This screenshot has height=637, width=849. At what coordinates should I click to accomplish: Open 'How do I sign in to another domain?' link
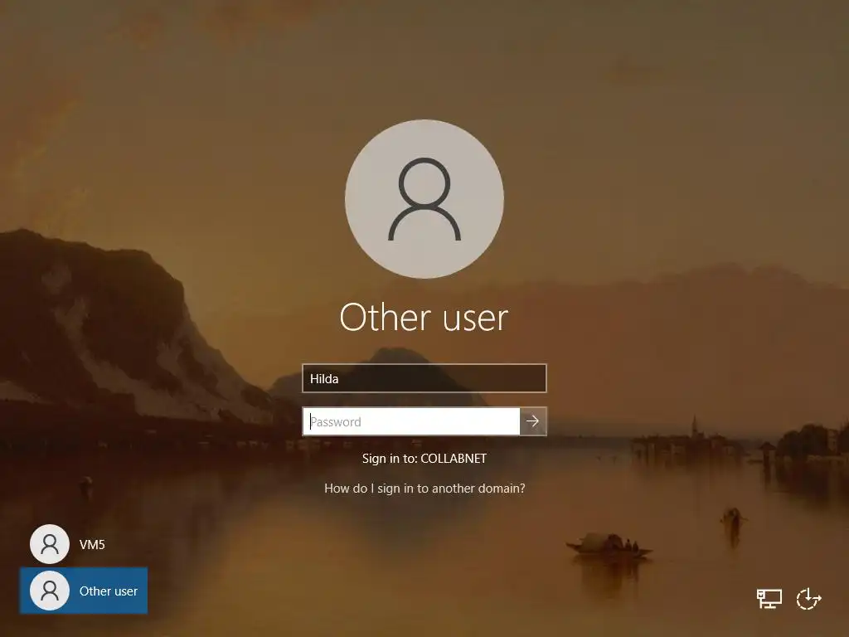424,489
